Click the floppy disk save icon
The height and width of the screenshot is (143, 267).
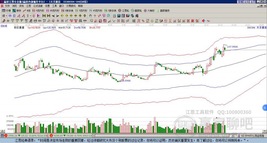(128, 16)
